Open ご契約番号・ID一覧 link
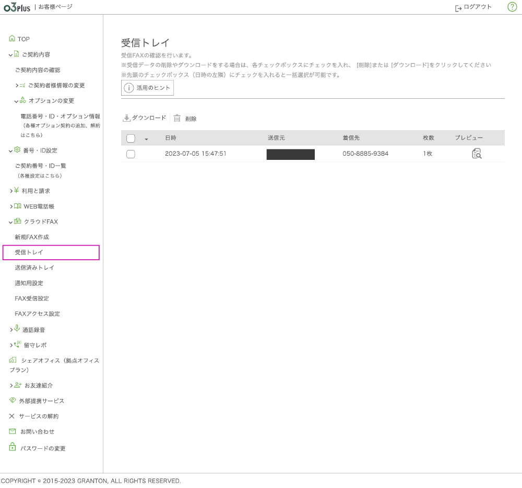522x488 pixels. pos(40,166)
